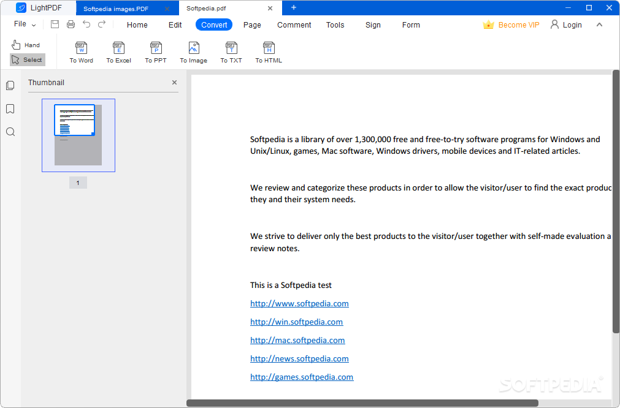Screen dimensions: 620x408
Task: Close the Softpedia images.PDF tab
Action: pos(167,9)
